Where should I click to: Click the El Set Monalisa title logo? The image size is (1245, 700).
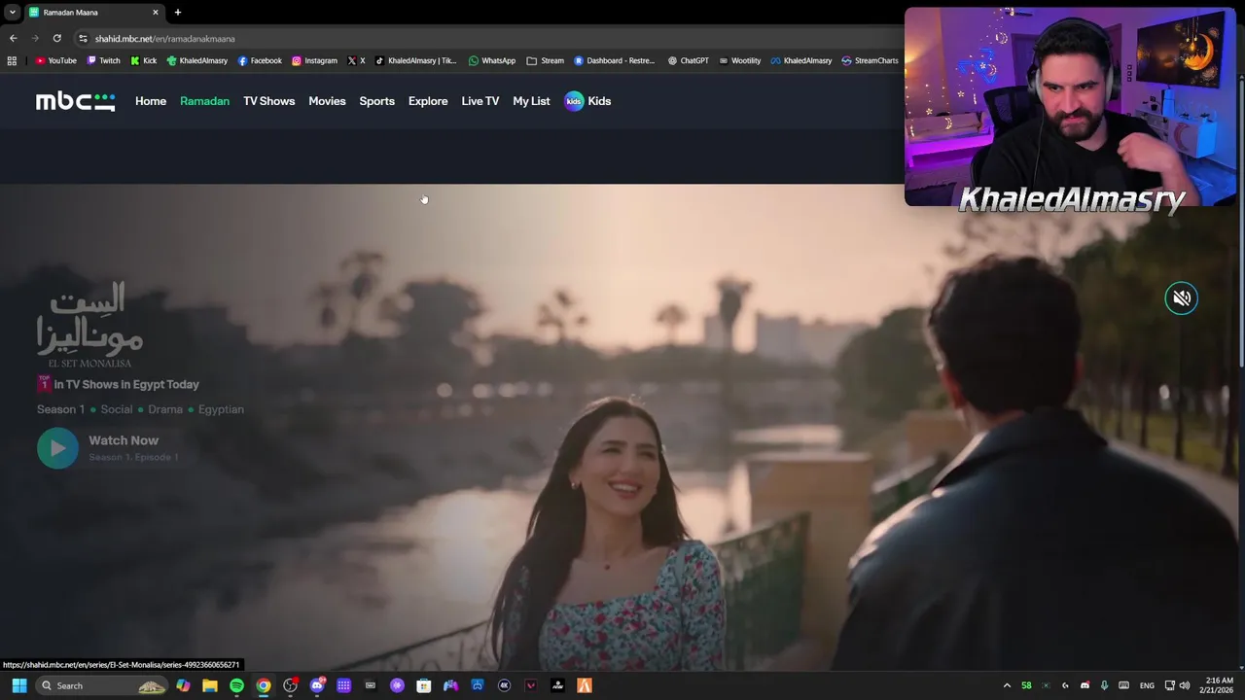click(89, 326)
